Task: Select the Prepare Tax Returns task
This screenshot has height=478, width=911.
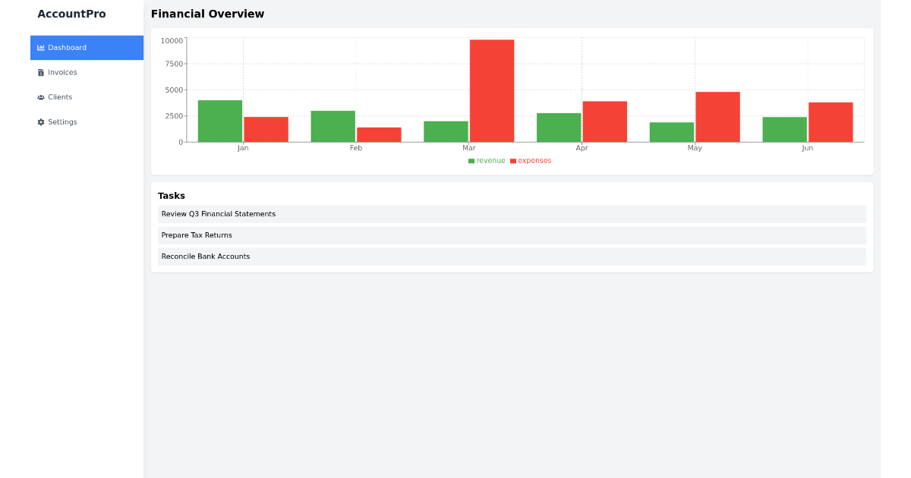Action: [x=197, y=235]
